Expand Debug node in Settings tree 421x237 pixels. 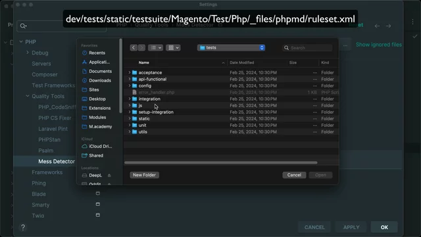[28, 53]
